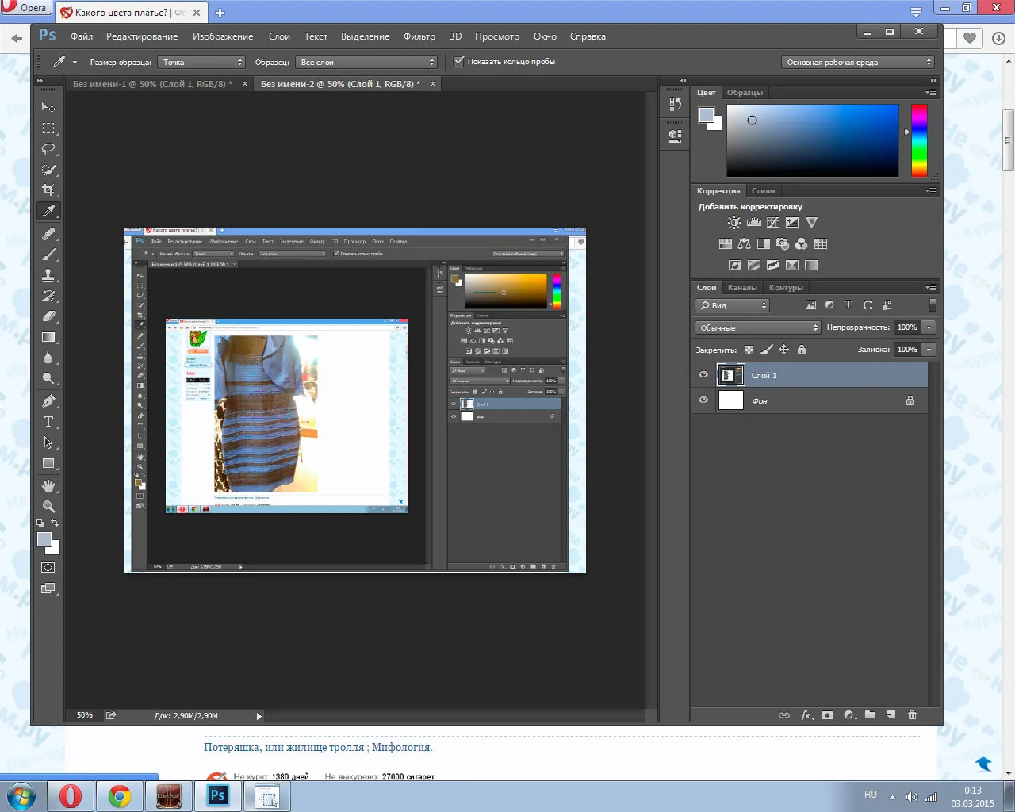Add a Brightness/Contrast adjustment
Screen dimensions: 1015x812
734,223
